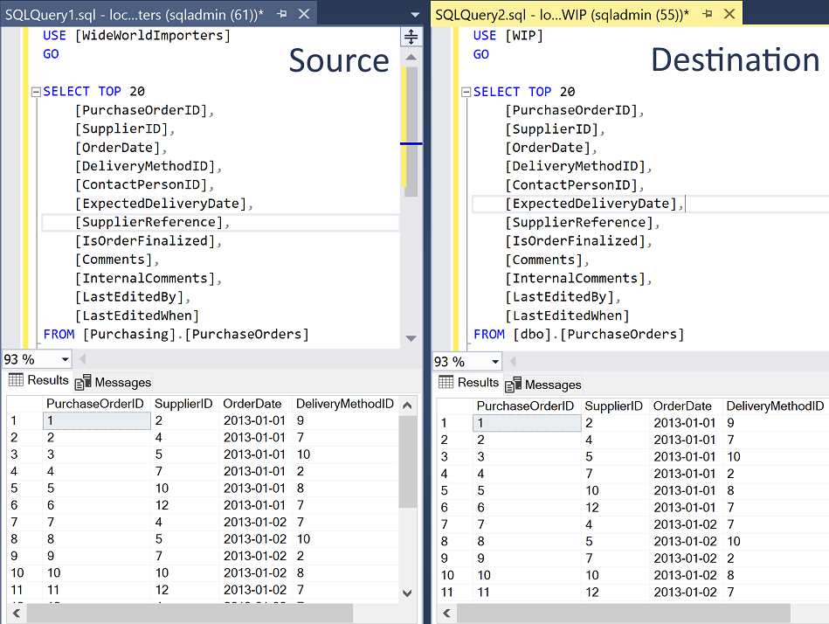Image resolution: width=829 pixels, height=624 pixels.
Task: Collapse the SELECT block in Source query
Action: coord(36,92)
